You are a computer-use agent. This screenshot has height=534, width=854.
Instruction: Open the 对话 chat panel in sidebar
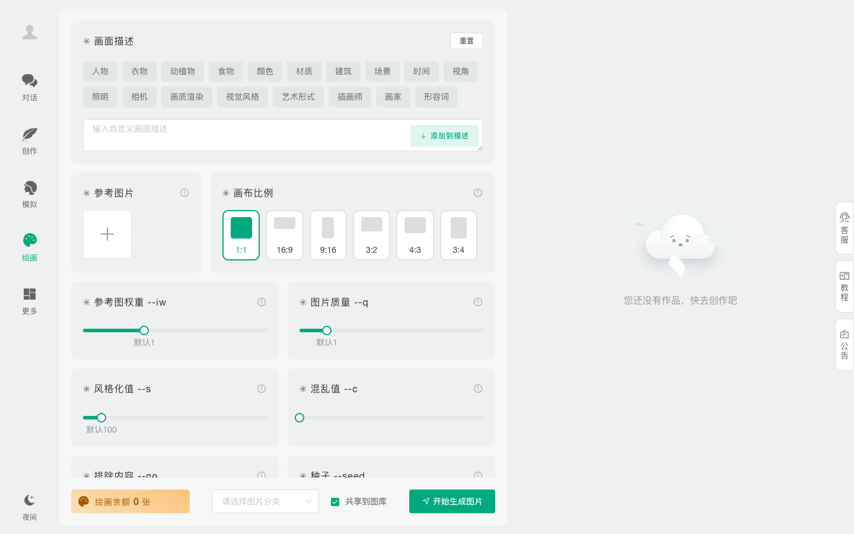30,88
